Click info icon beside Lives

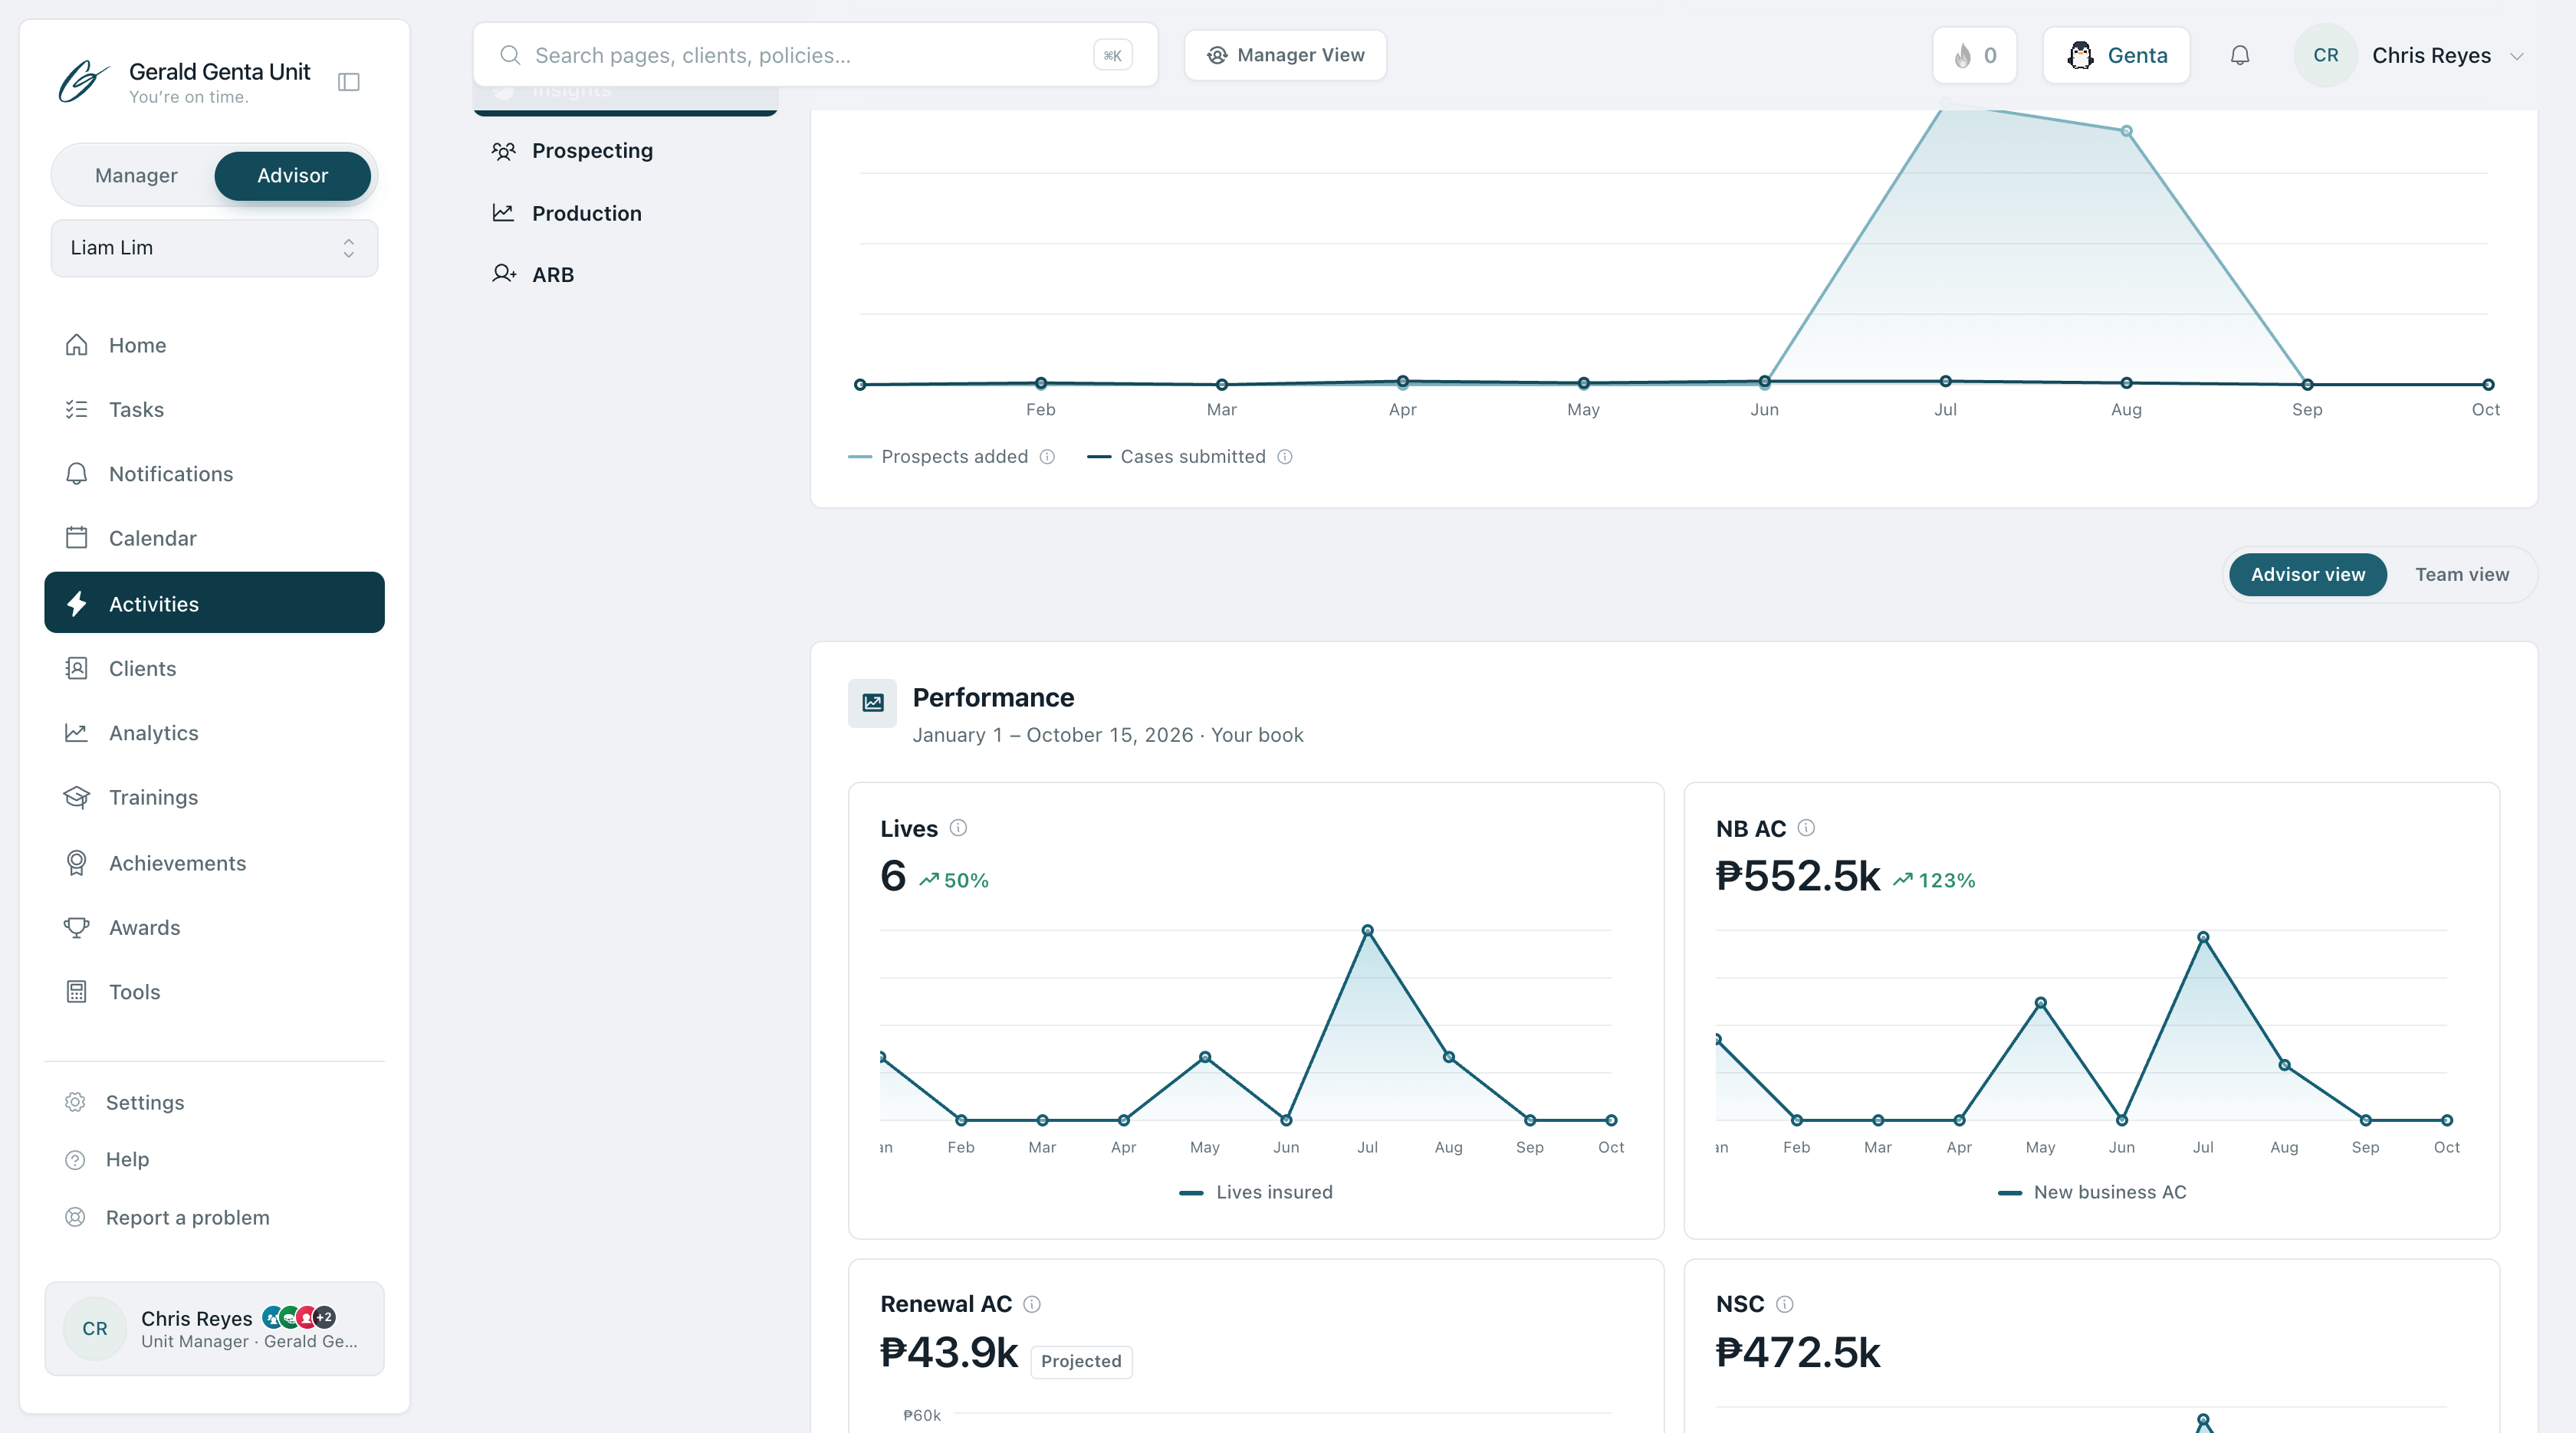958,828
